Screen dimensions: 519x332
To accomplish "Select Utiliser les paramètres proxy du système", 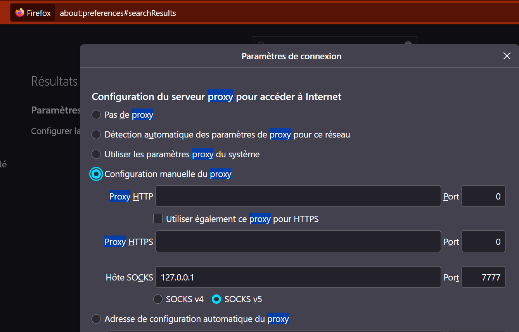I will (x=96, y=155).
